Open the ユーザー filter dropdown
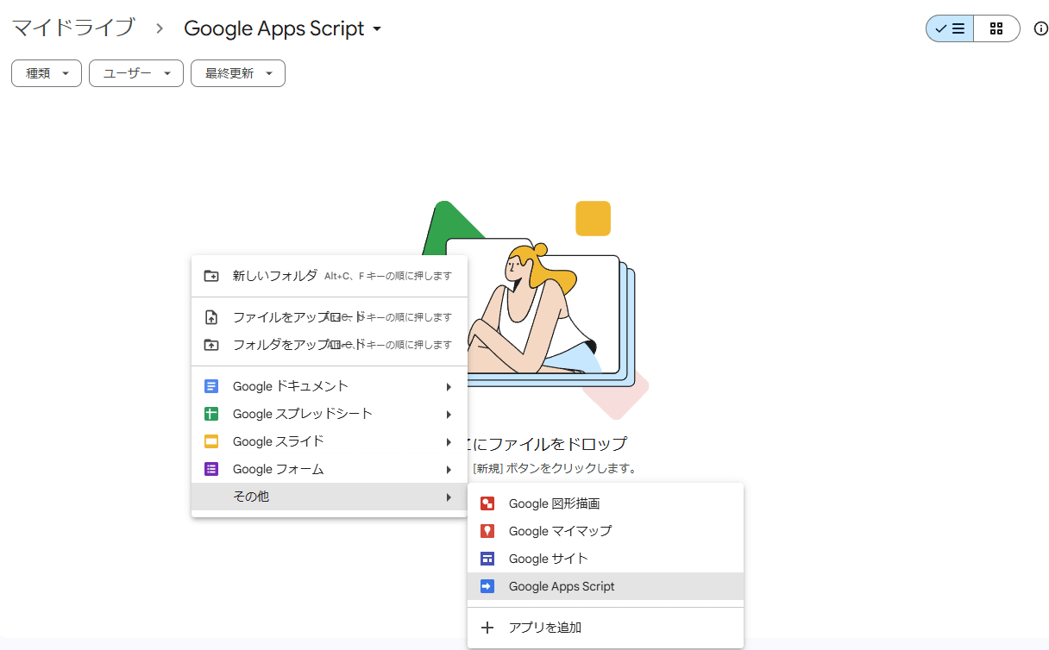 pos(136,73)
